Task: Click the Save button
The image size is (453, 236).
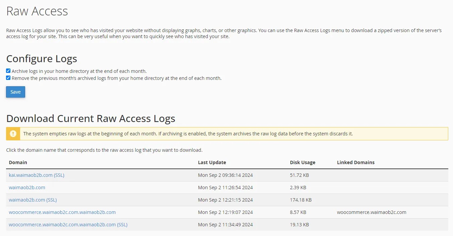Action: pos(15,92)
